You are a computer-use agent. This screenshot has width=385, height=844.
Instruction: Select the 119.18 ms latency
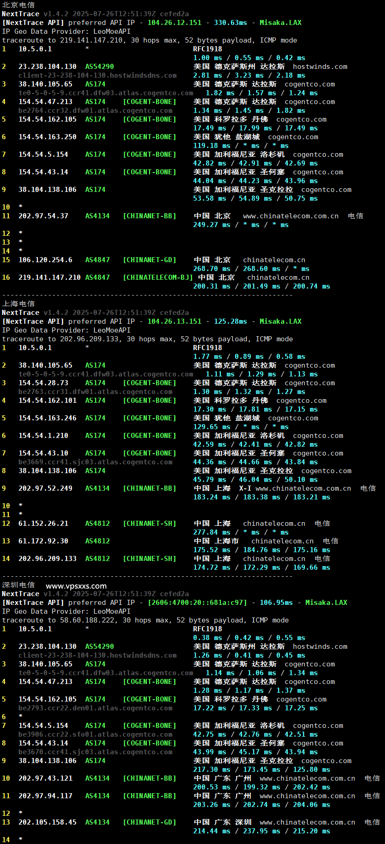coord(212,146)
